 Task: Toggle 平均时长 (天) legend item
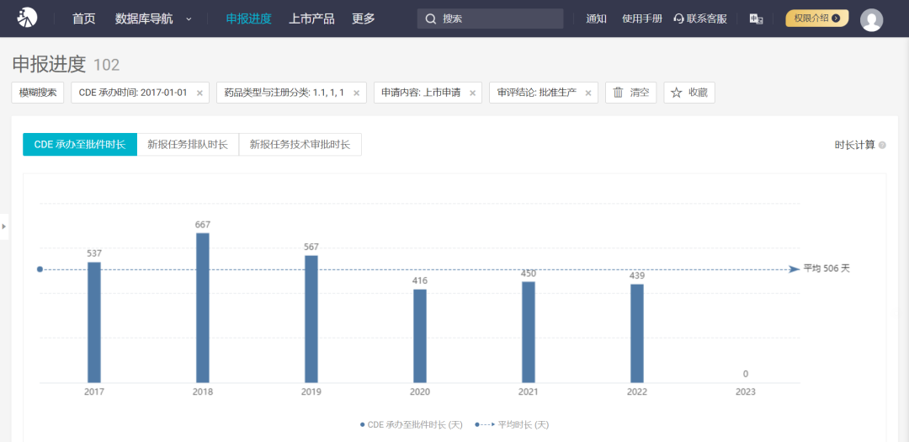512,424
